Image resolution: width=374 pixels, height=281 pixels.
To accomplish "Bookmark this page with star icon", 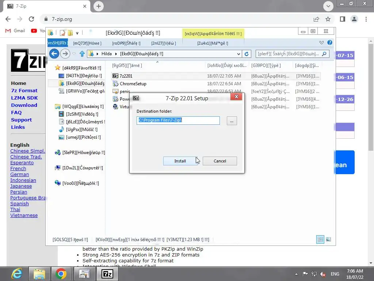I will (x=328, y=19).
